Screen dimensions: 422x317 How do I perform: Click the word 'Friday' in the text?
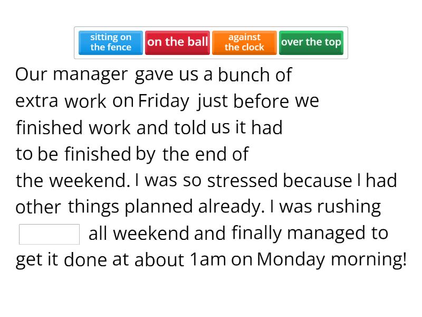pos(164,101)
